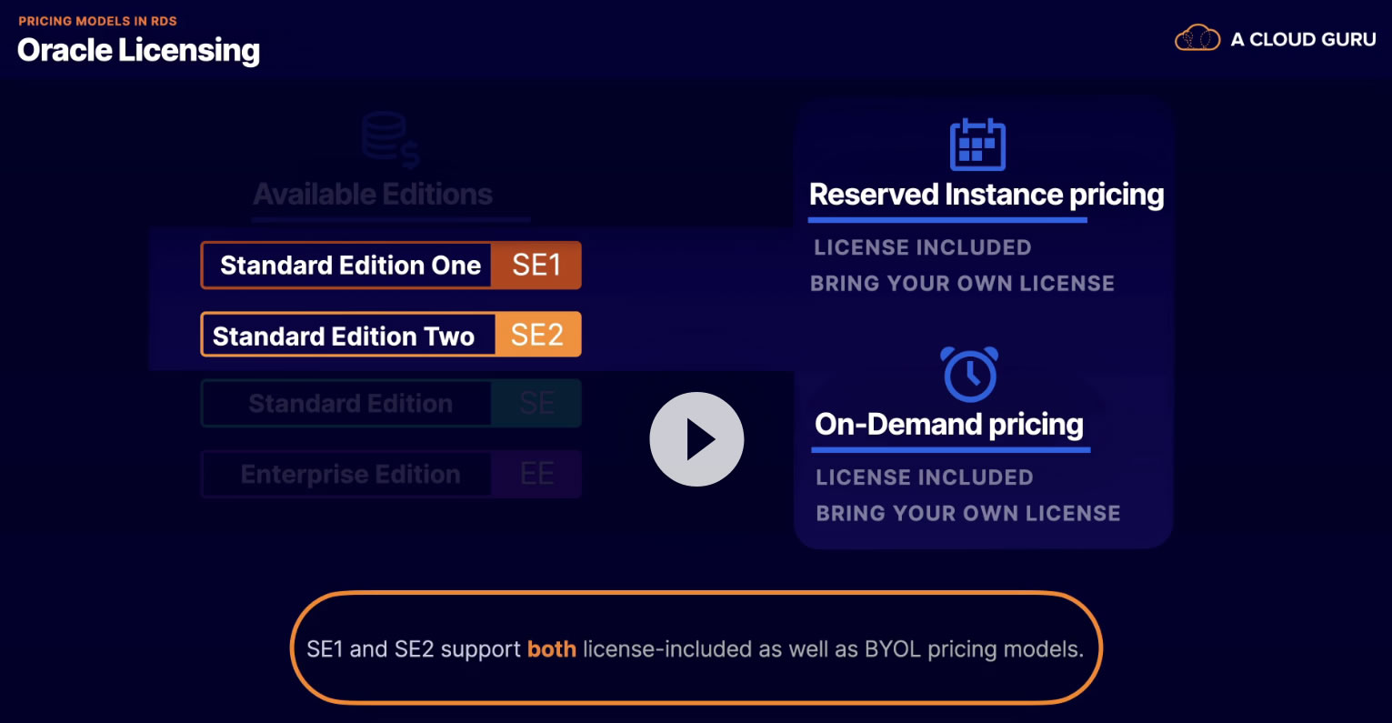
Task: Select the "PRICING MODELS IN RDS" header text
Action: [97, 21]
